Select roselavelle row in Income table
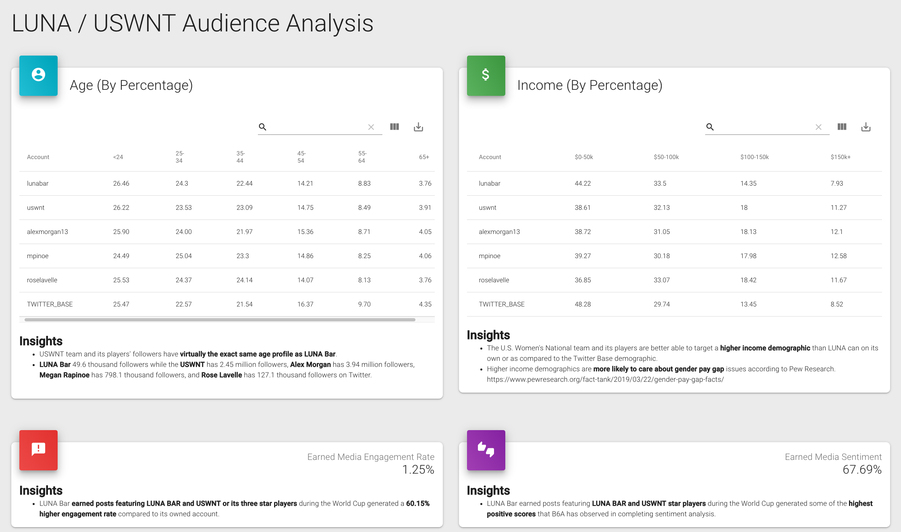 click(675, 280)
